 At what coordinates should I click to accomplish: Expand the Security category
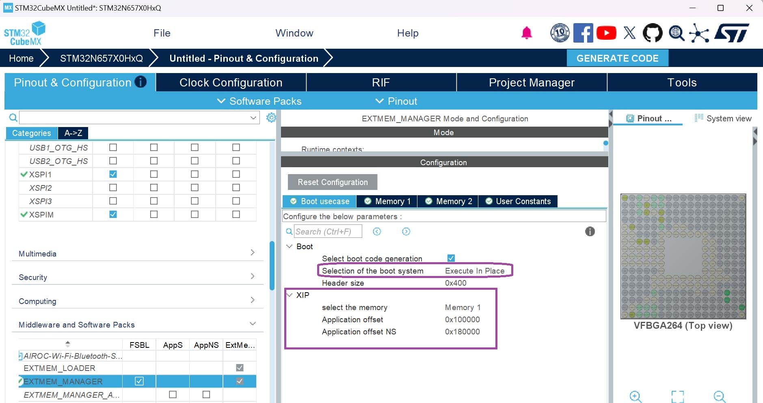tap(253, 276)
